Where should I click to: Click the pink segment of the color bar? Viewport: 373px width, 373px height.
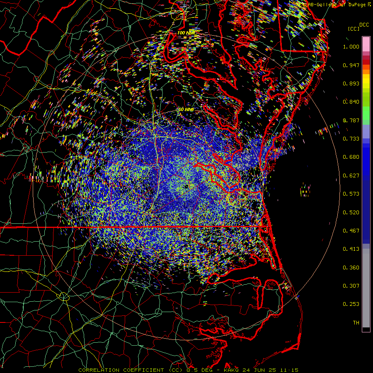[x=366, y=44]
